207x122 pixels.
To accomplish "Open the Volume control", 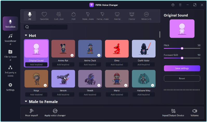I will 195,113.
